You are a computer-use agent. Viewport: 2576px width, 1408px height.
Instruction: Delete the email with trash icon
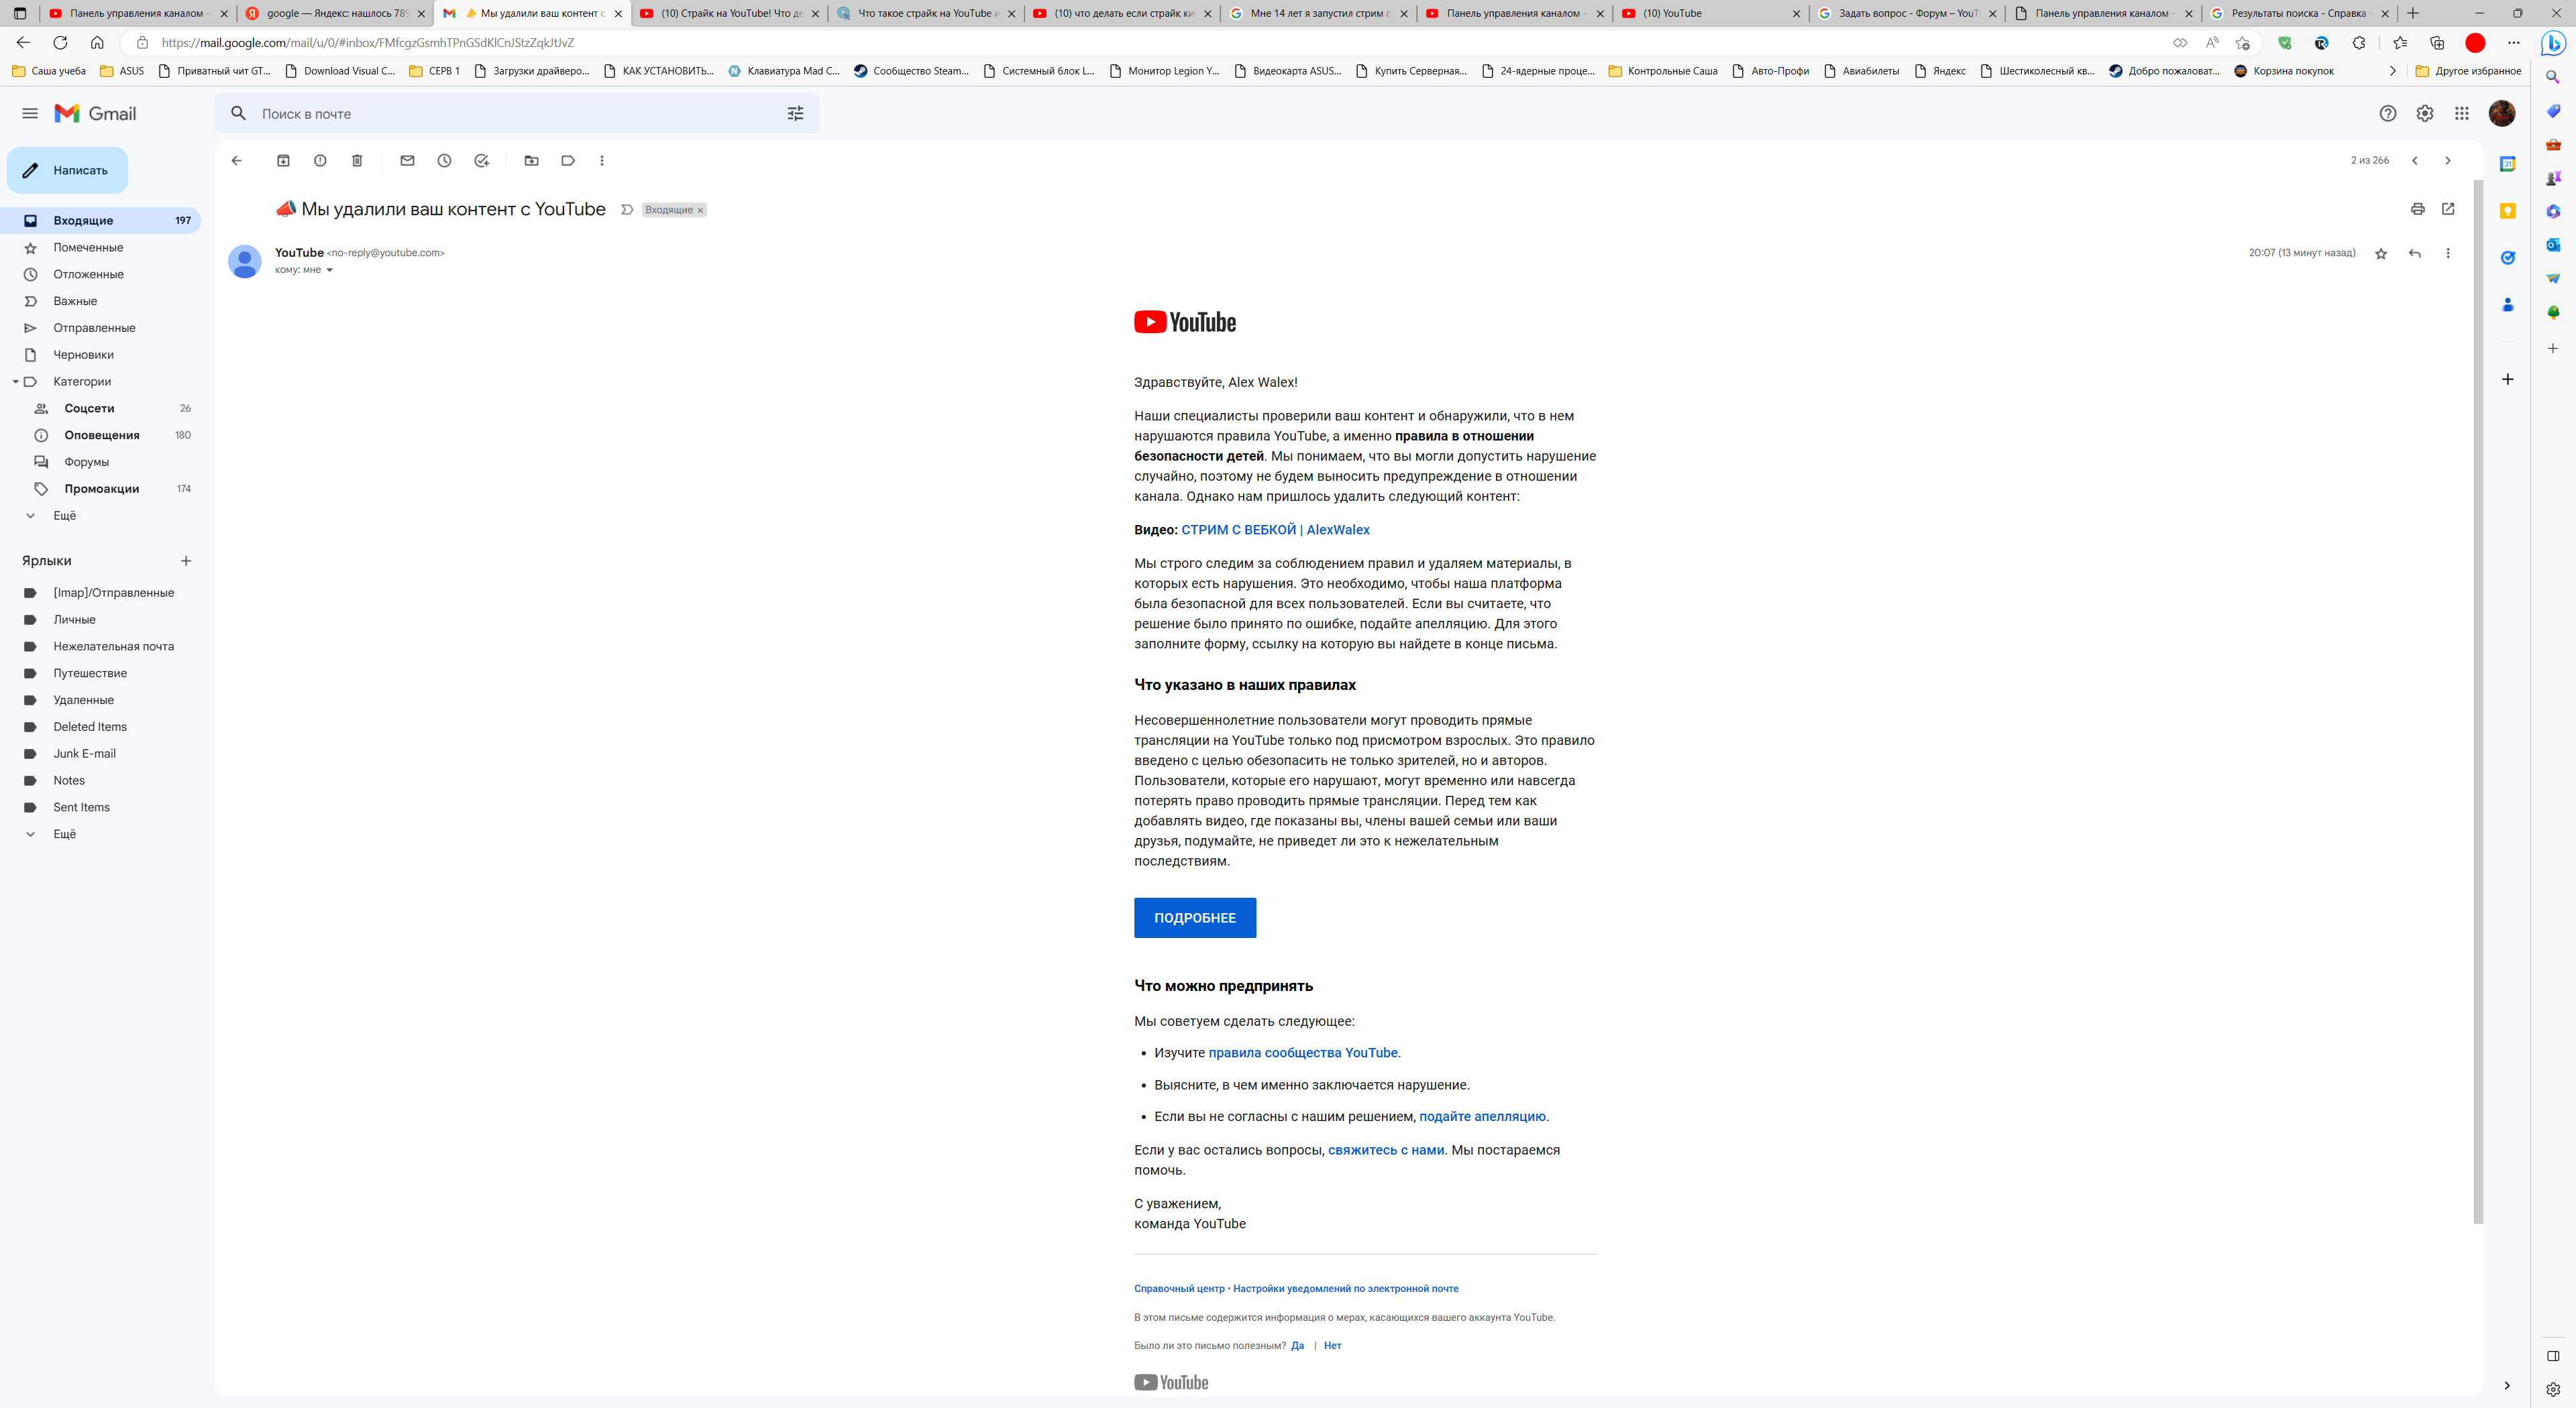tap(357, 161)
